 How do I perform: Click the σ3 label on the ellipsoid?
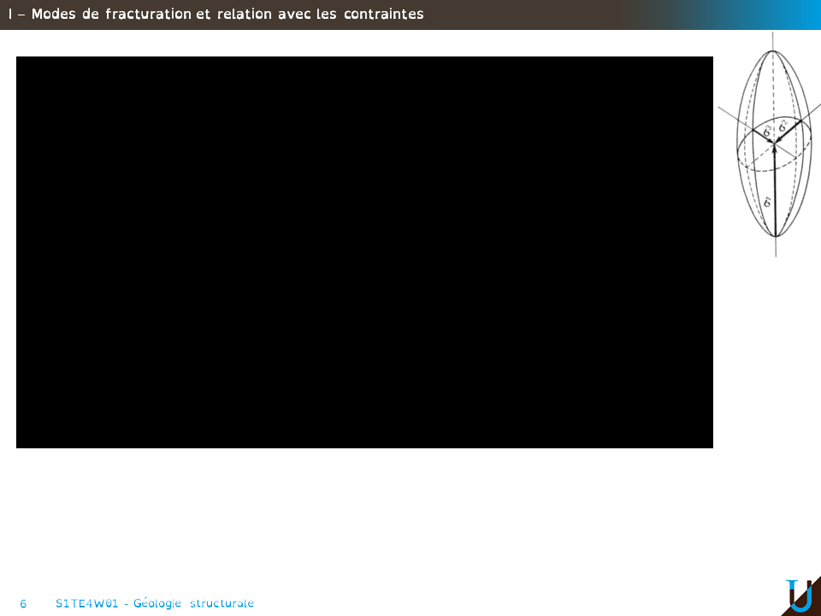767,131
